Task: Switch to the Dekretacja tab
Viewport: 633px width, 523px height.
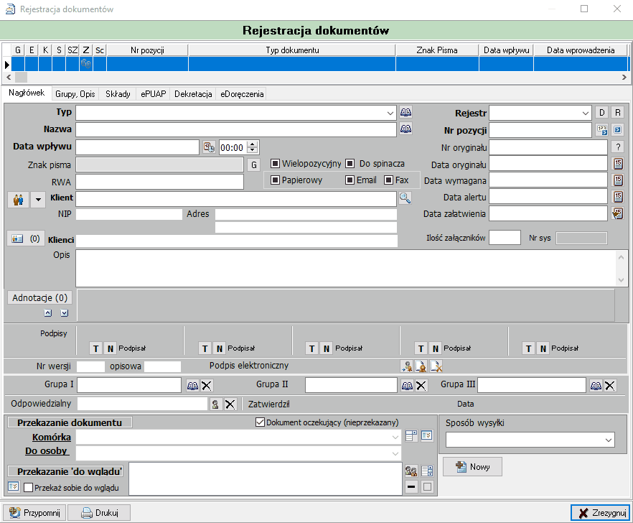Action: (x=193, y=94)
